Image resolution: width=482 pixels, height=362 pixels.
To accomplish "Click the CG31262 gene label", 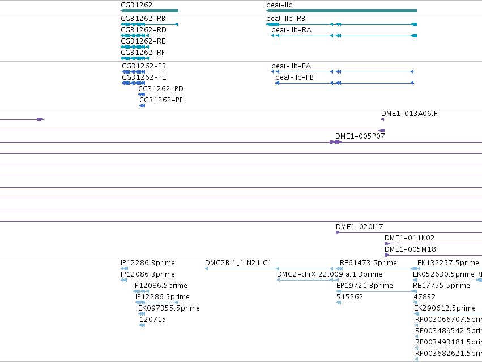I will (137, 5).
